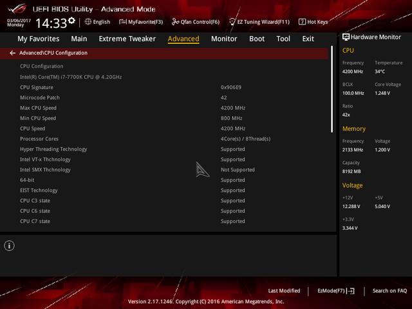Click the vertical scrollbar thumb
The image size is (412, 309).
pyautogui.click(x=332, y=89)
